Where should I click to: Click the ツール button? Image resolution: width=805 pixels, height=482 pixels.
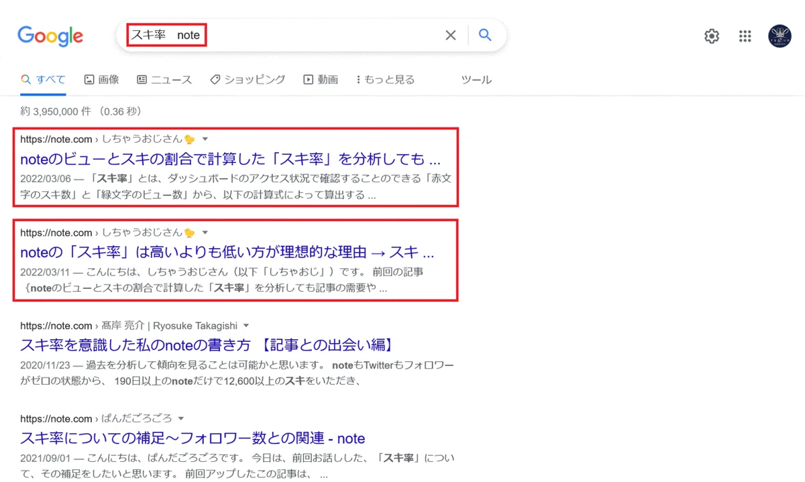pyautogui.click(x=476, y=80)
